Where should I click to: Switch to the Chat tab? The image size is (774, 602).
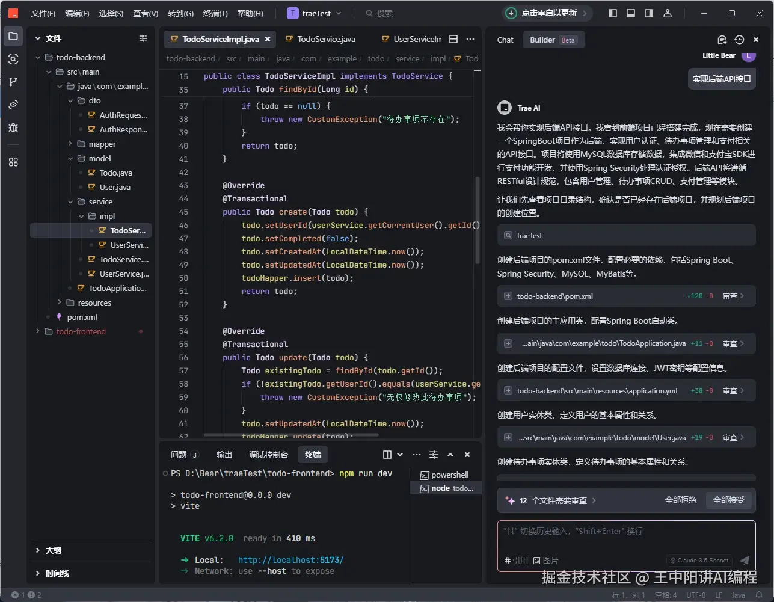505,40
